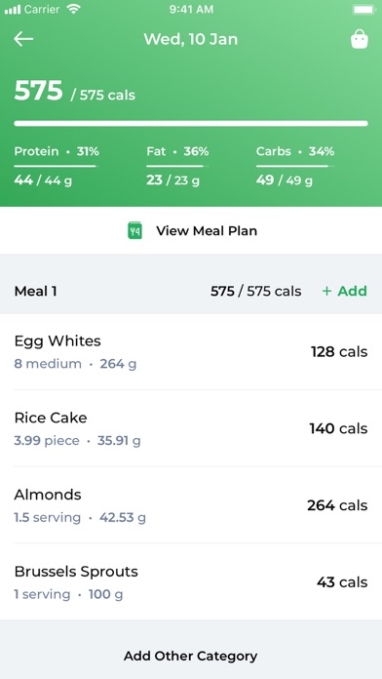
Task: Tap the Wi-Fi status icon
Action: 74,9
